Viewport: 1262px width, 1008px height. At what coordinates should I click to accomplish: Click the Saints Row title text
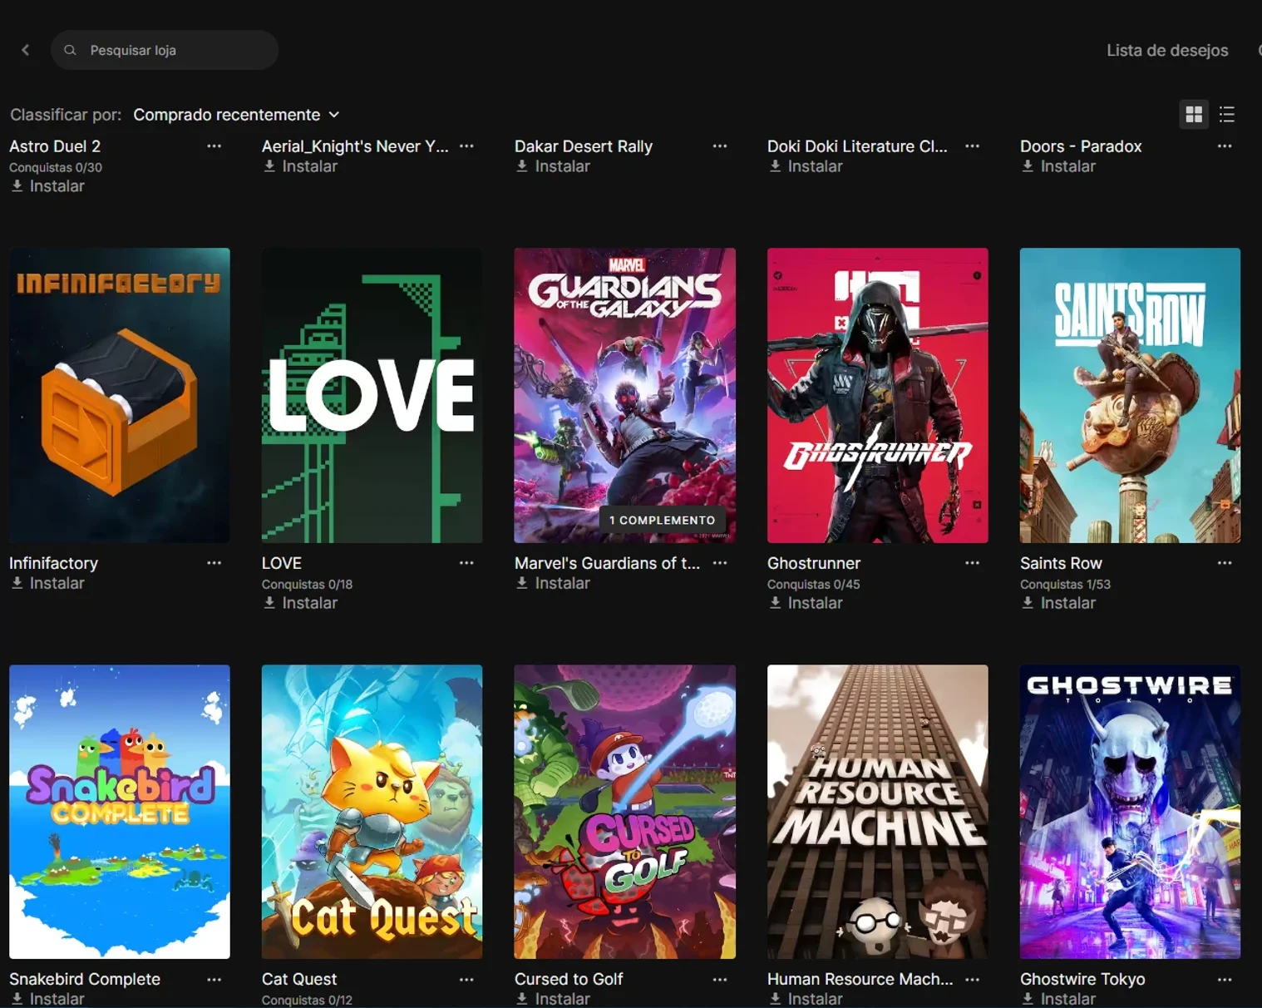(1061, 563)
